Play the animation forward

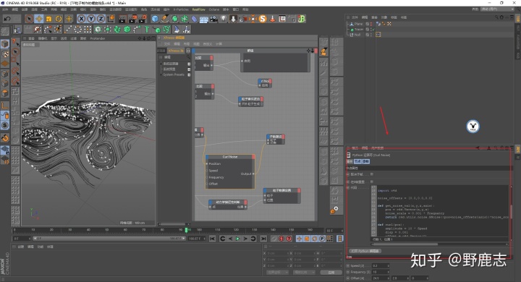(x=237, y=239)
